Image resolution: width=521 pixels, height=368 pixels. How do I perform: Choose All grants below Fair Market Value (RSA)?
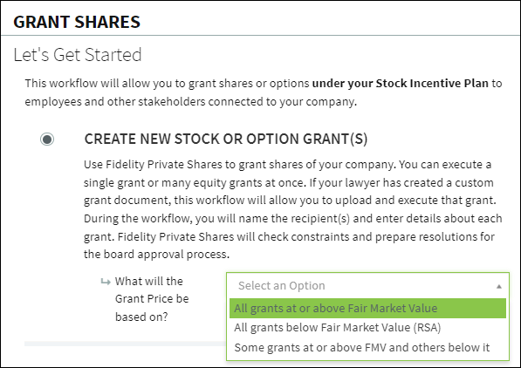(x=337, y=328)
